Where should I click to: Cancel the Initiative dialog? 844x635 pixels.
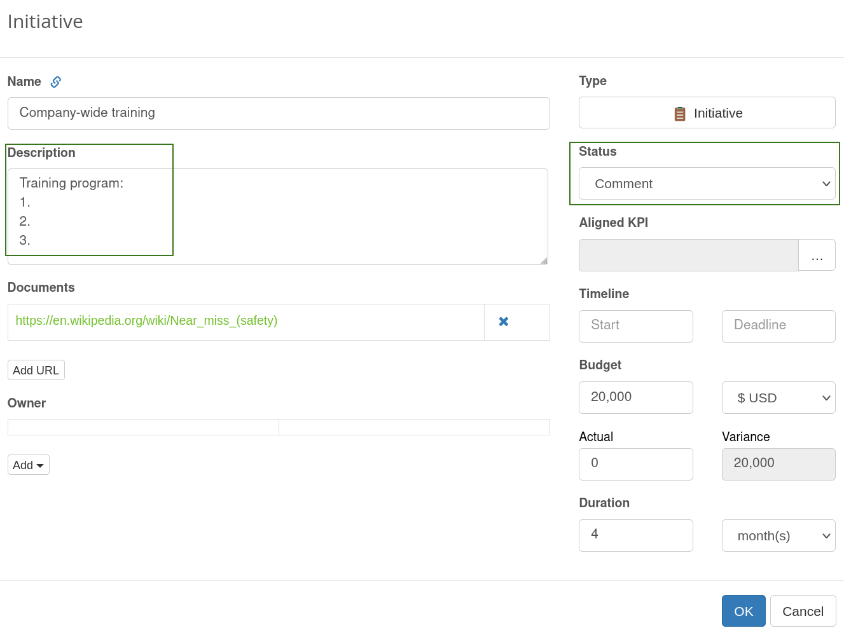click(x=802, y=611)
